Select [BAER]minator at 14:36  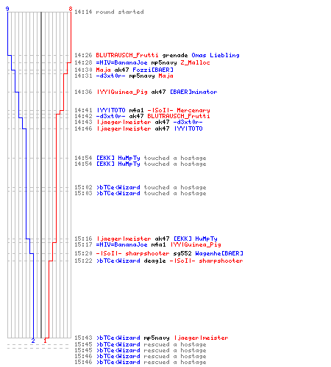coord(193,92)
